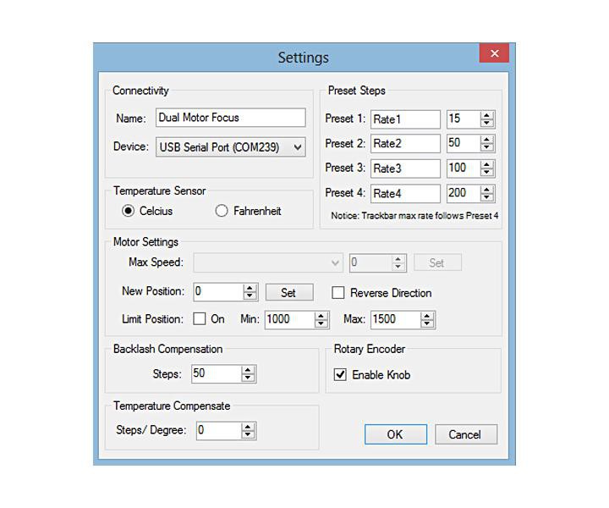Click the Preset 3 Rate3 name field
This screenshot has width=609, height=508.
click(x=404, y=168)
